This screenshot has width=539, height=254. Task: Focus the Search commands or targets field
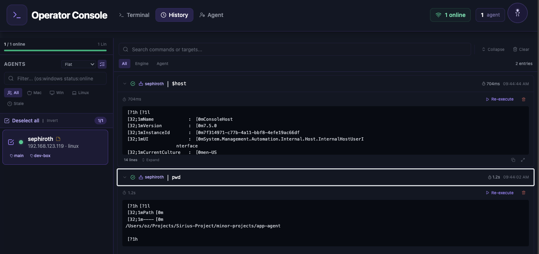click(x=295, y=49)
